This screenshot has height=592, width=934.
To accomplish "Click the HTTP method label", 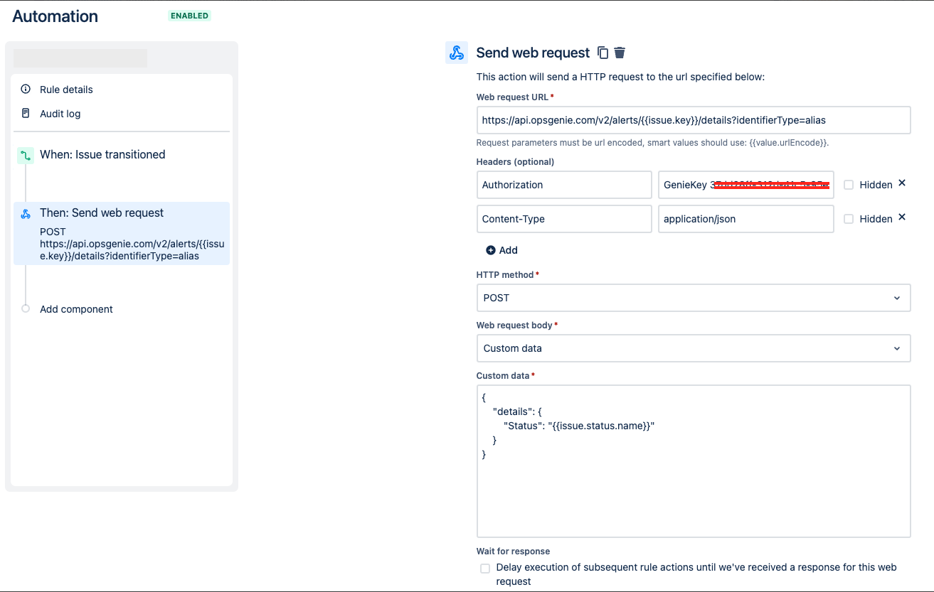I will (x=505, y=274).
